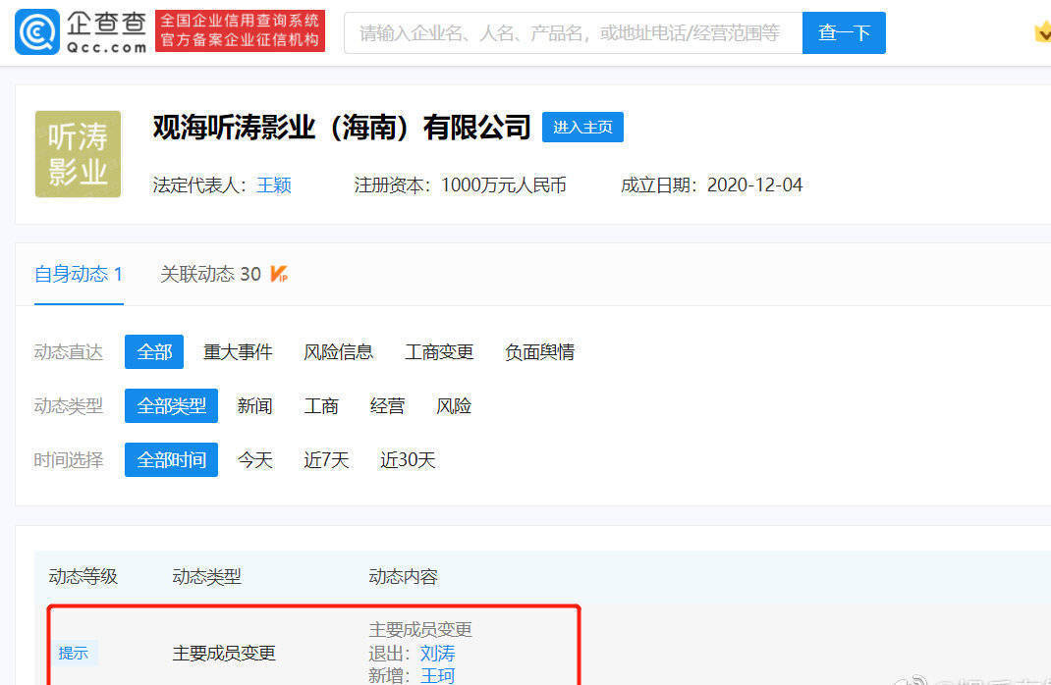Click the 进入主页 button

point(582,128)
